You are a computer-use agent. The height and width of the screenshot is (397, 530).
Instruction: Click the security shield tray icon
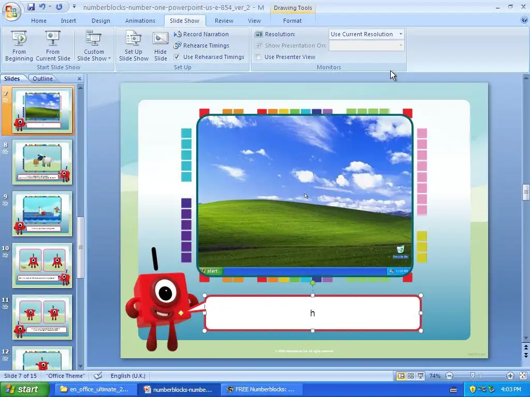click(x=473, y=390)
